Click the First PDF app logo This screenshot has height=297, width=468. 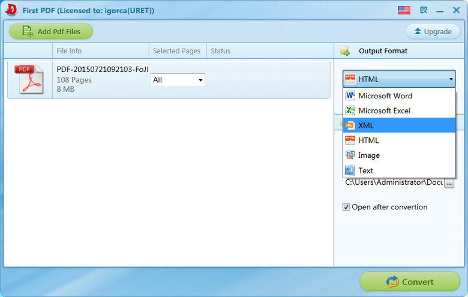click(x=11, y=10)
